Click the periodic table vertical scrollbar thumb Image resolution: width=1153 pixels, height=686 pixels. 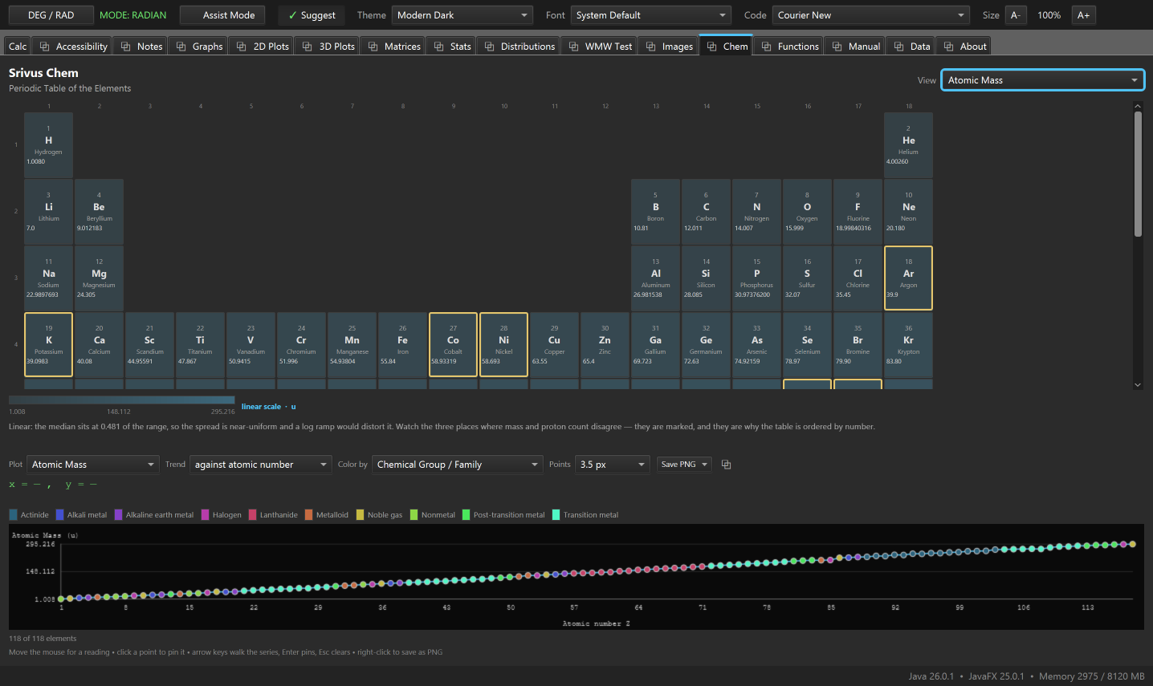(1138, 174)
